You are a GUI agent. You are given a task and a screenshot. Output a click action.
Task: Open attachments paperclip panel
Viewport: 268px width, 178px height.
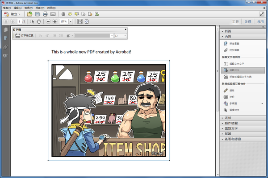tap(5, 47)
